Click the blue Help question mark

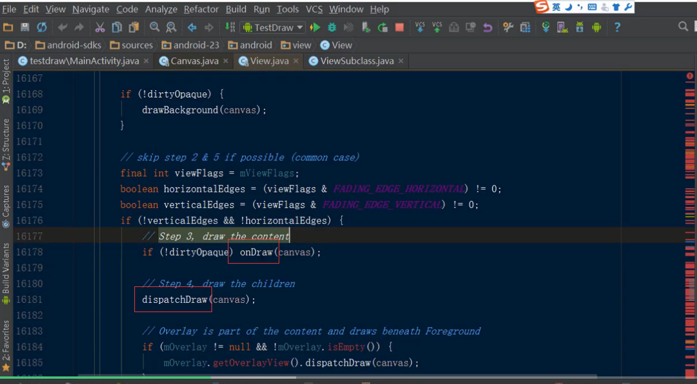pyautogui.click(x=617, y=27)
